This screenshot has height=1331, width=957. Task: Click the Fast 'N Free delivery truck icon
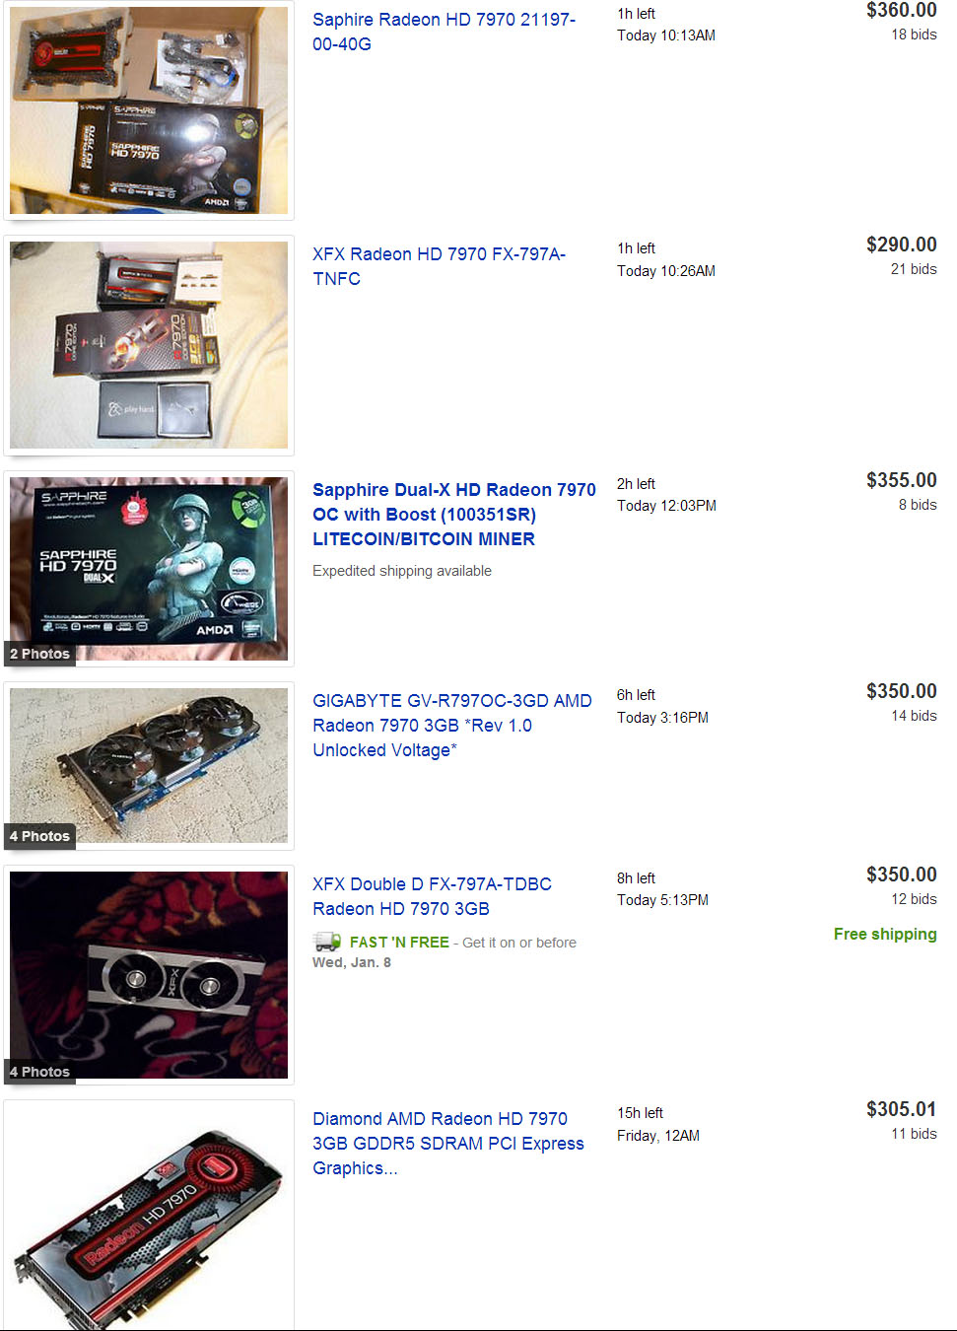(x=326, y=942)
